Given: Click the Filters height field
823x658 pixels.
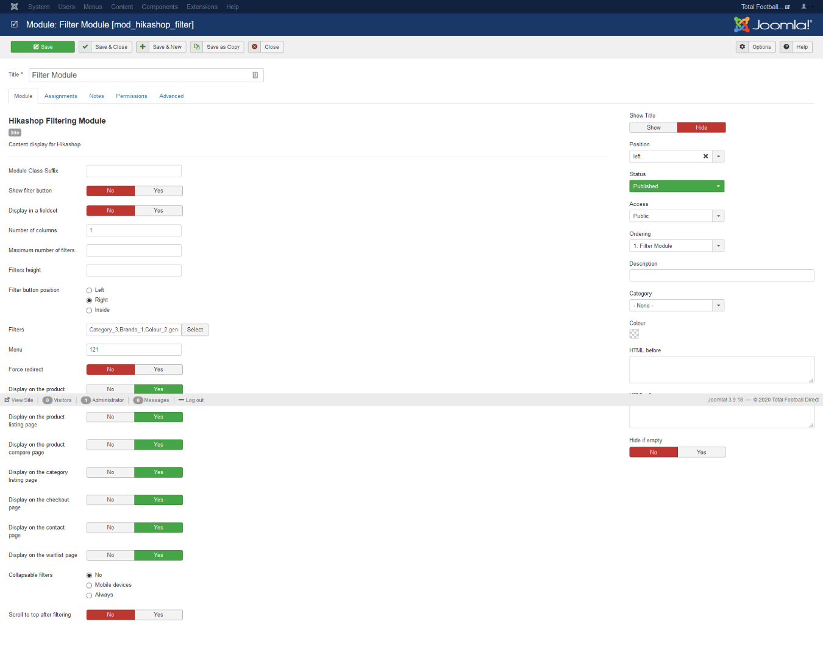Looking at the screenshot, I should click(134, 271).
